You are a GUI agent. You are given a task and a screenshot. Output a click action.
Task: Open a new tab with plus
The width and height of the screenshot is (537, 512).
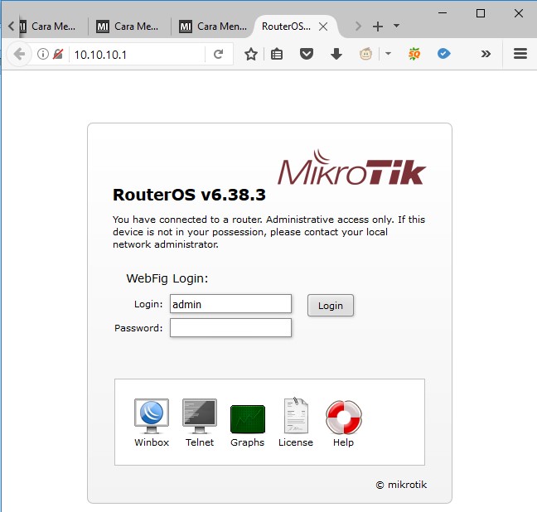point(378,27)
